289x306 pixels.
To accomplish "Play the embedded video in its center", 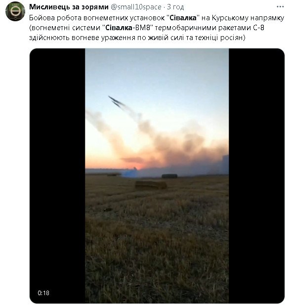I will coord(157,175).
